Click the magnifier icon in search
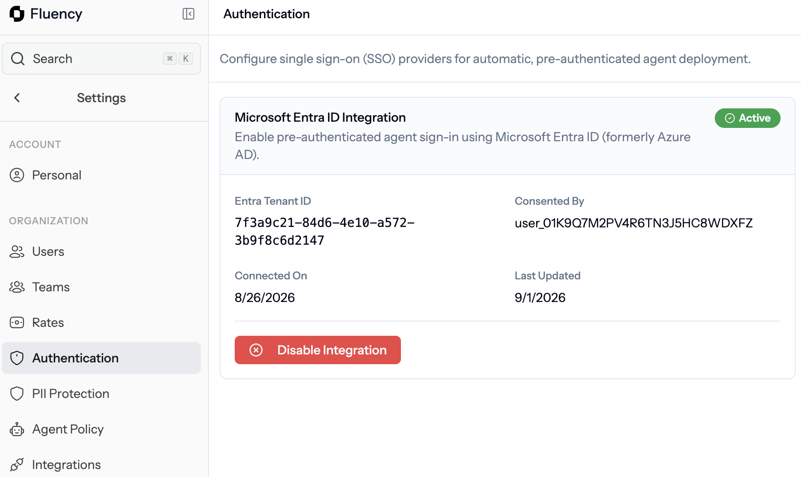 18,59
